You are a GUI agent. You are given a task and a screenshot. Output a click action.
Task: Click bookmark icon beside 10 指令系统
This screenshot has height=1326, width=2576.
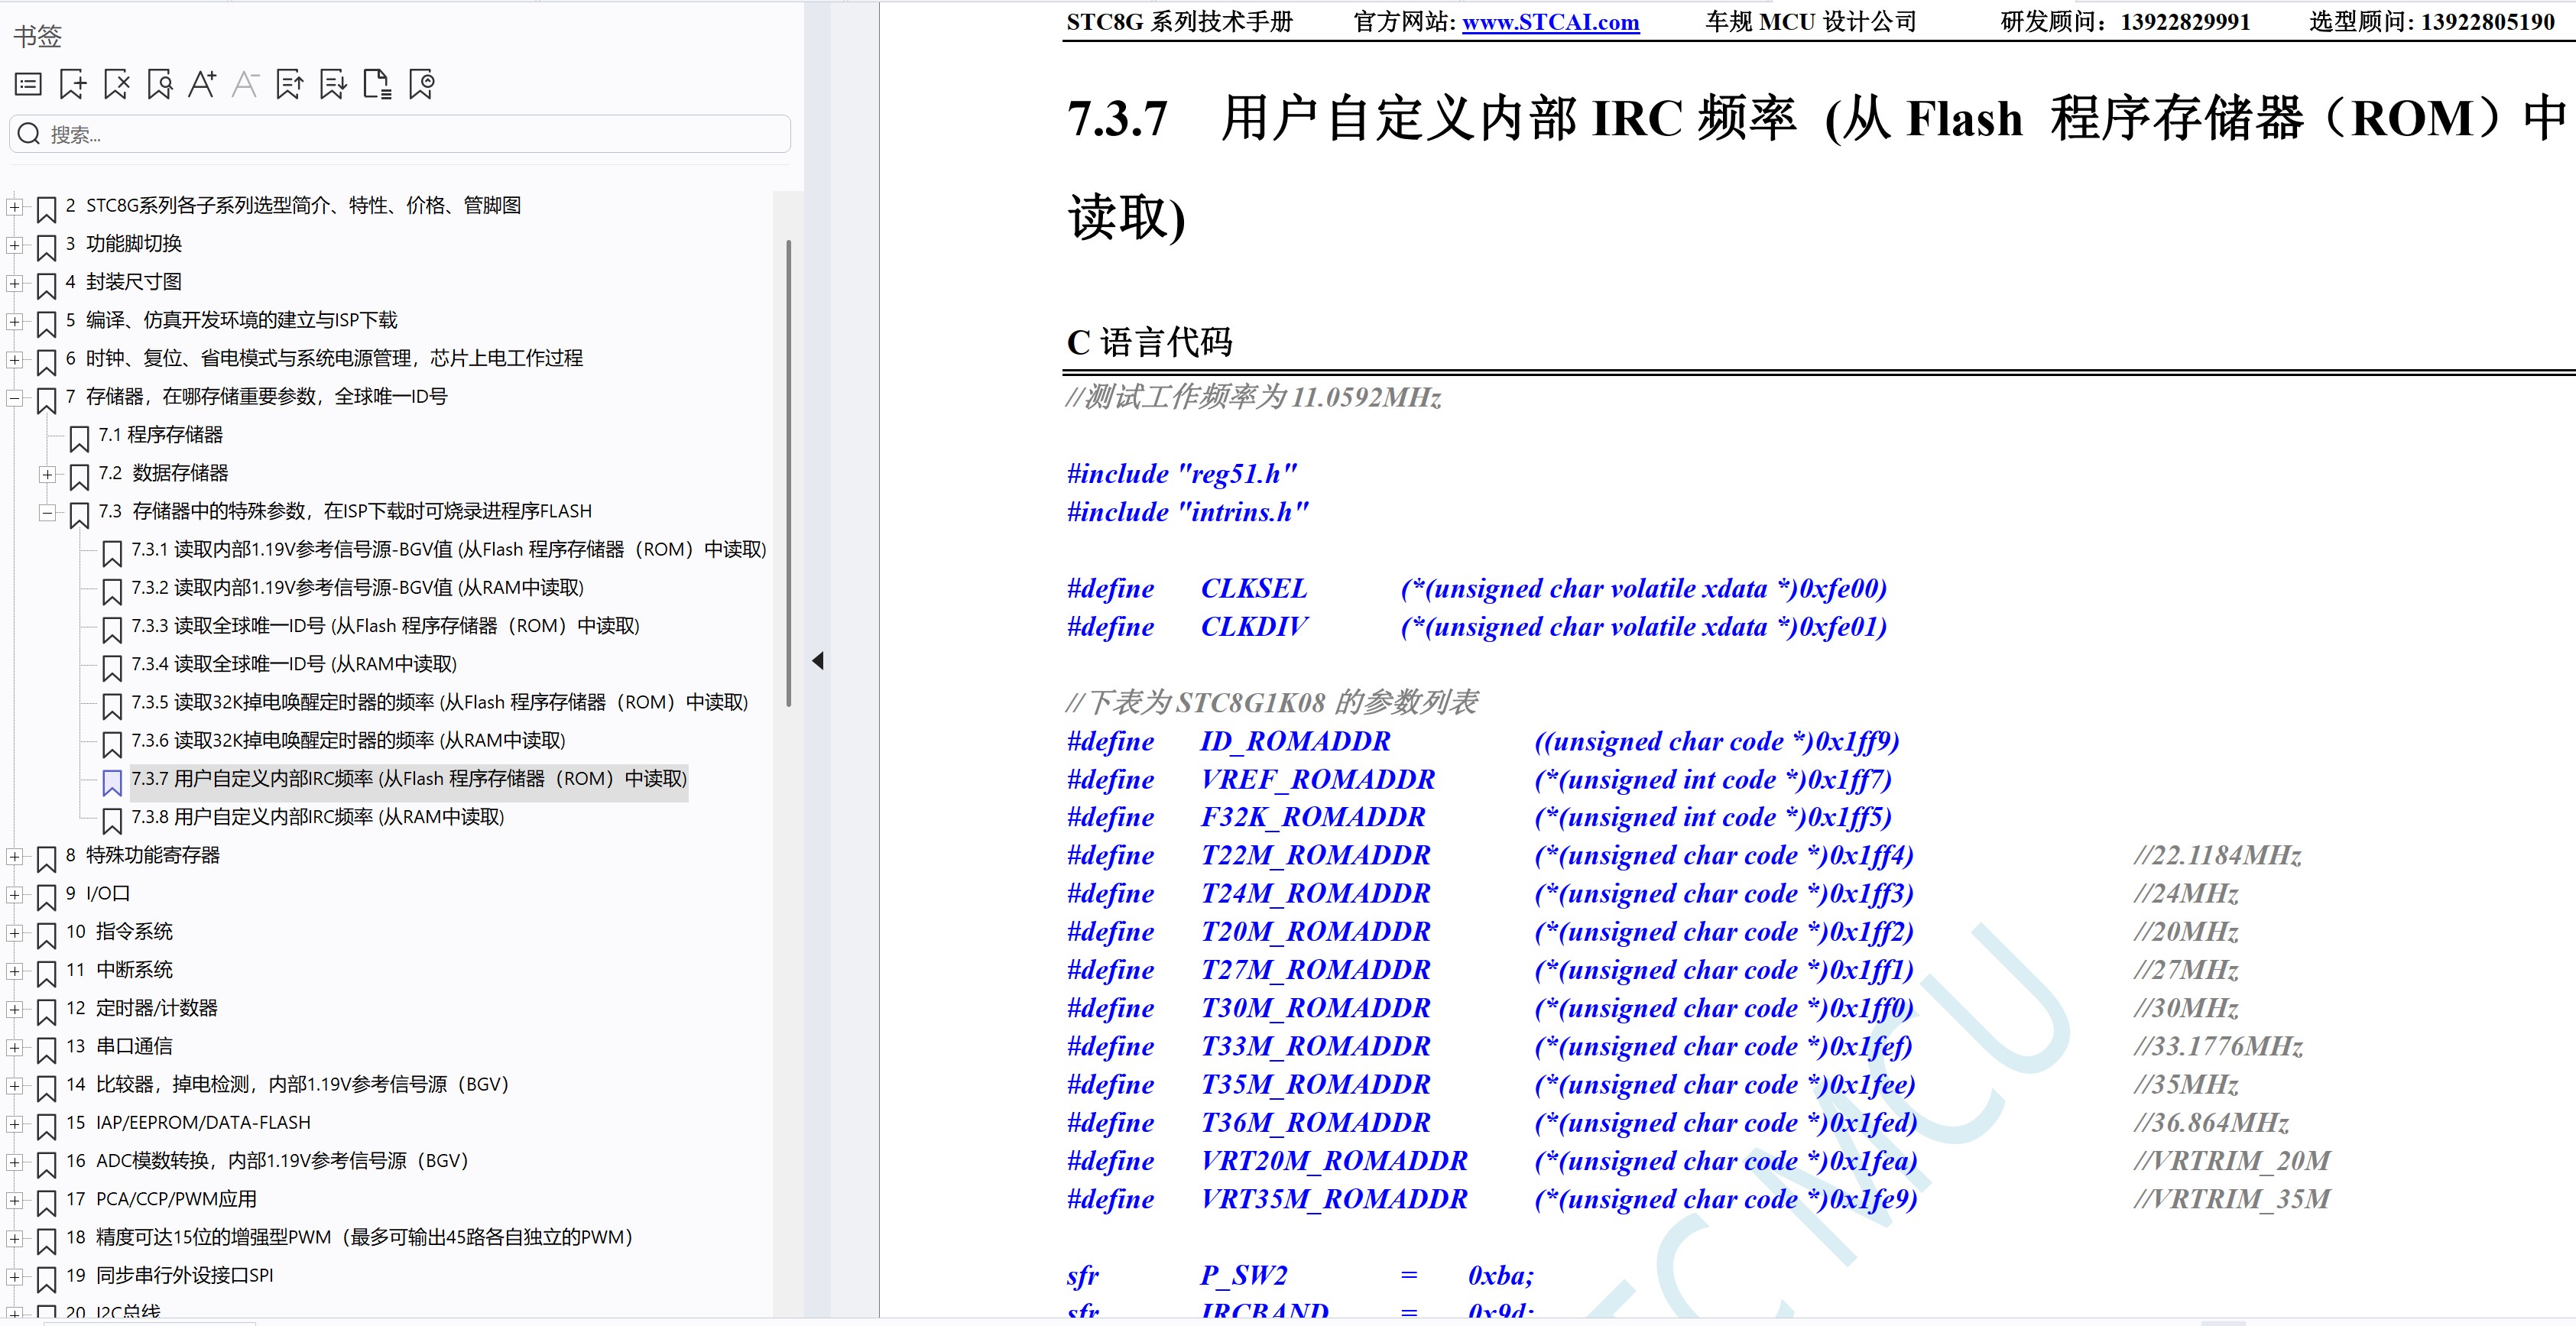(46, 935)
